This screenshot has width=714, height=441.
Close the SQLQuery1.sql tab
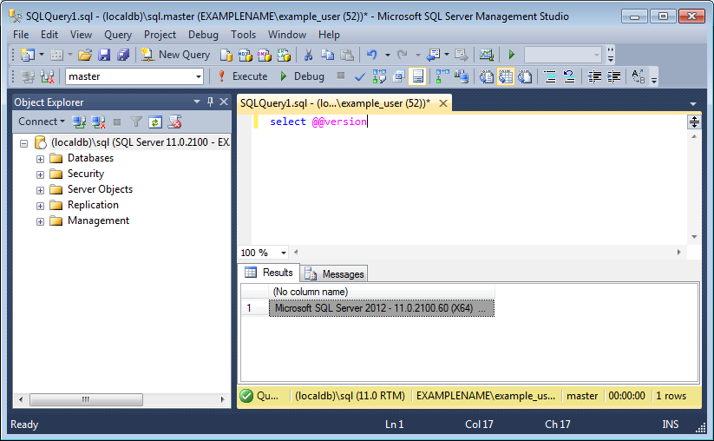pos(442,103)
